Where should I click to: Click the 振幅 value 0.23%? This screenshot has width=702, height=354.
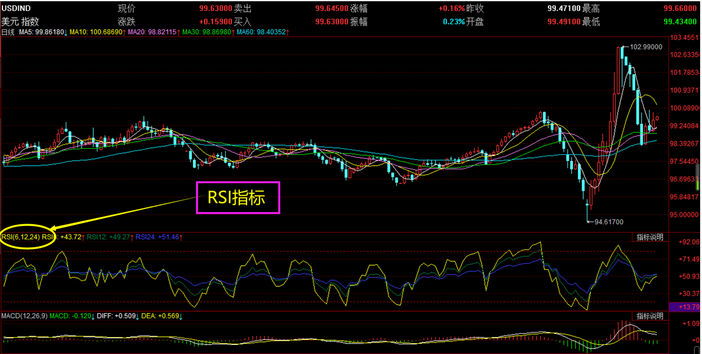[x=454, y=21]
